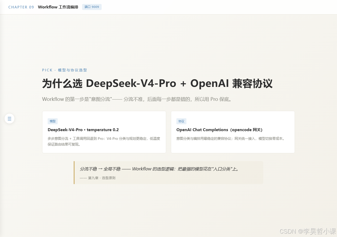
Task: Click the PICK · 模型与协议选型 section label
Action: (65, 70)
